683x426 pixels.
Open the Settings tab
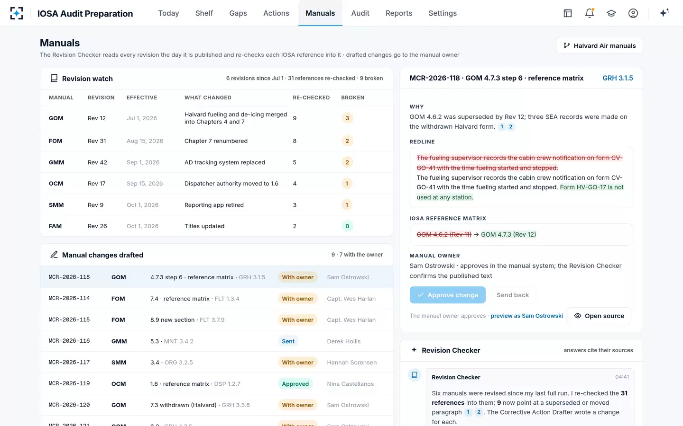pyautogui.click(x=443, y=13)
